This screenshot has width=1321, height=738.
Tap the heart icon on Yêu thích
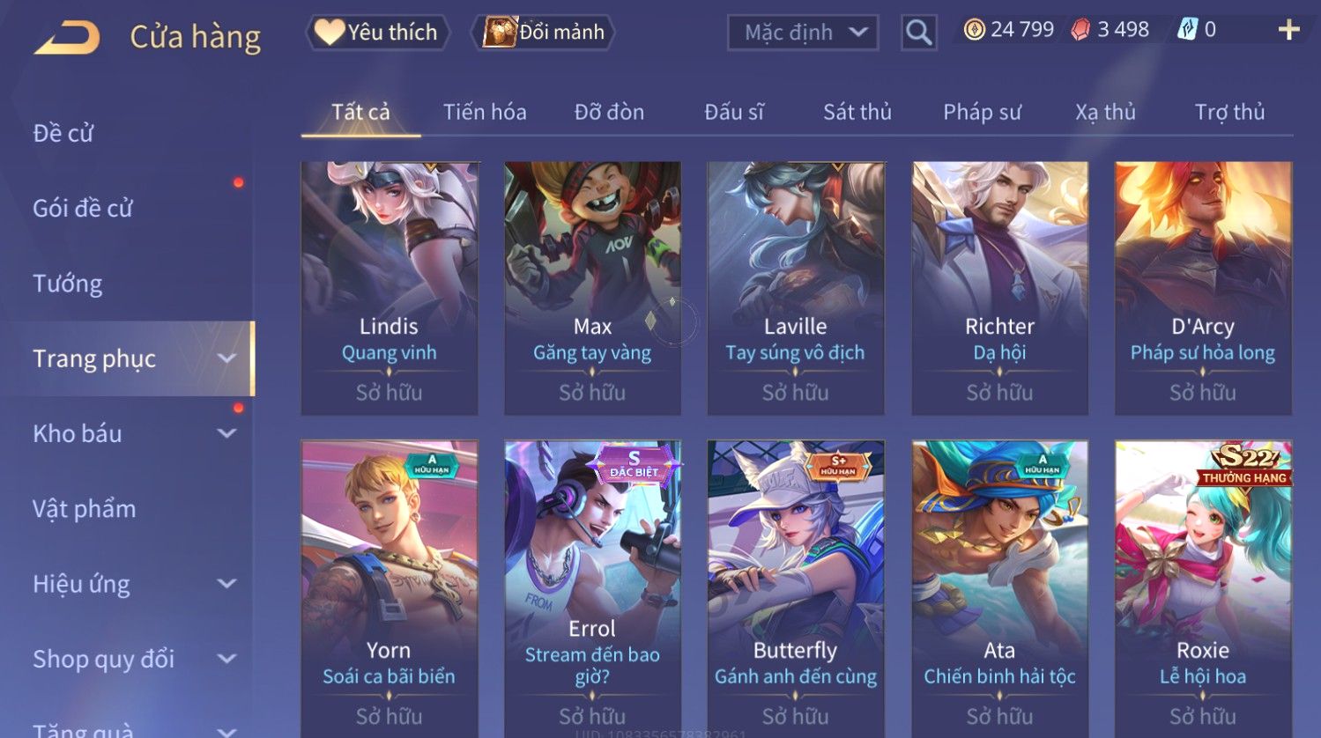coord(329,32)
